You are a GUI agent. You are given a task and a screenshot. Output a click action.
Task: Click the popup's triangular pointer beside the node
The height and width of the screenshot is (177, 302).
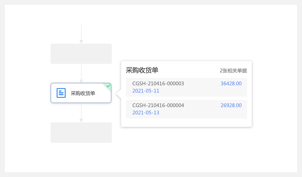[118, 94]
